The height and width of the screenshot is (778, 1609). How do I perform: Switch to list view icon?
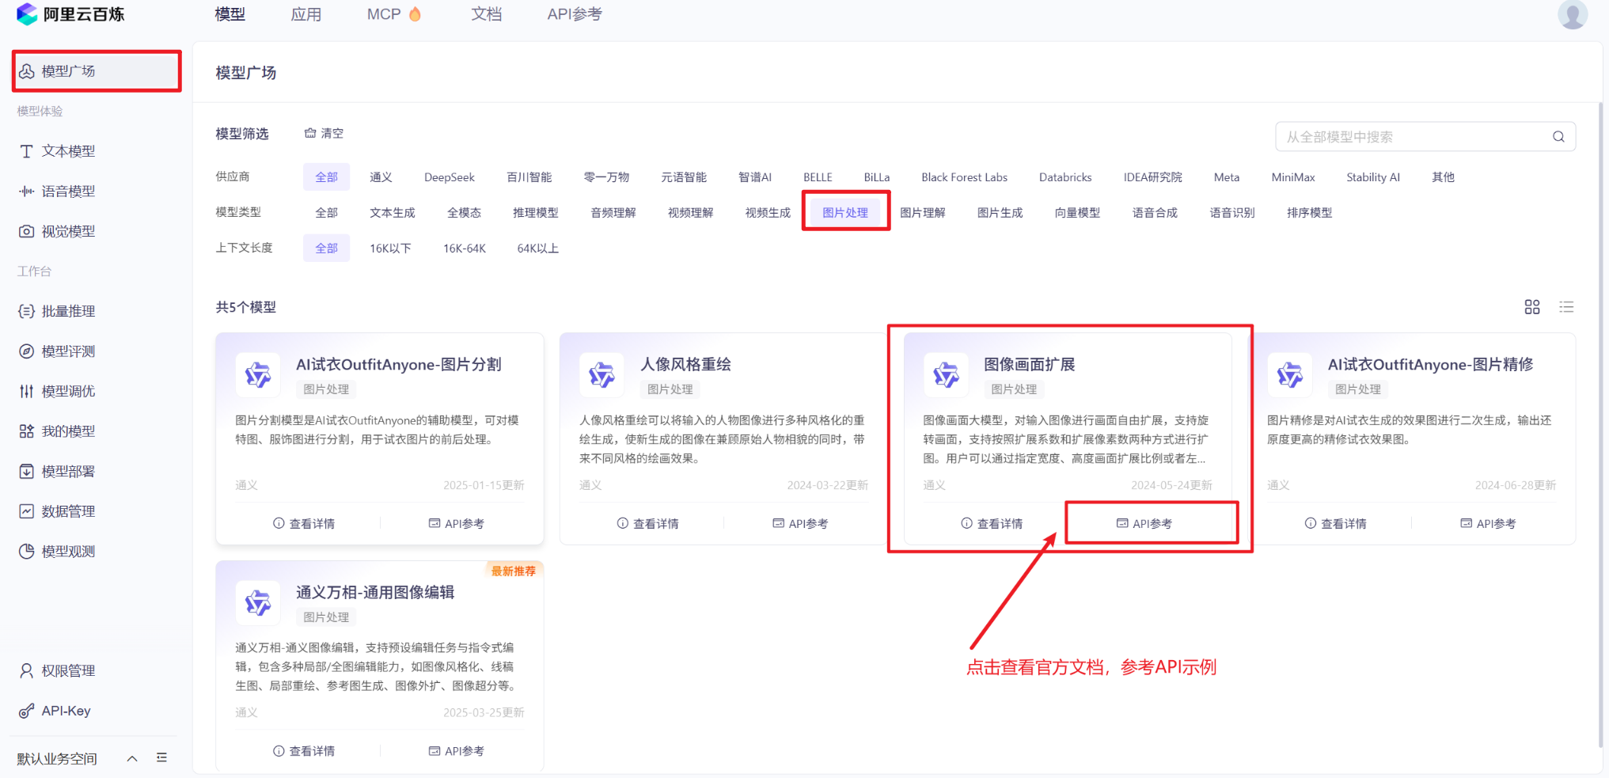point(1566,307)
